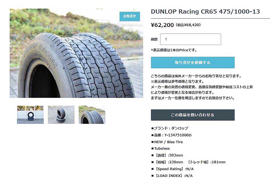Image resolution: width=270 pixels, height=185 pixels.
Task: Click the ¥62,200 price text
Action: 162,25
